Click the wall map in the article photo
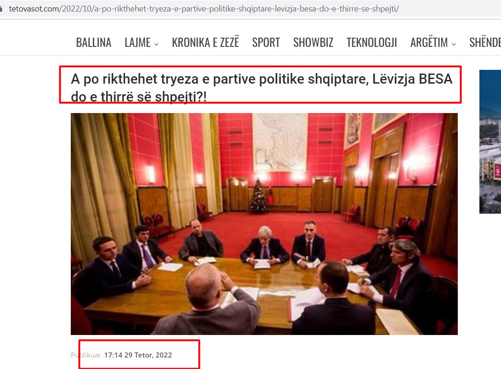The width and height of the screenshot is (501, 369). tap(280, 142)
